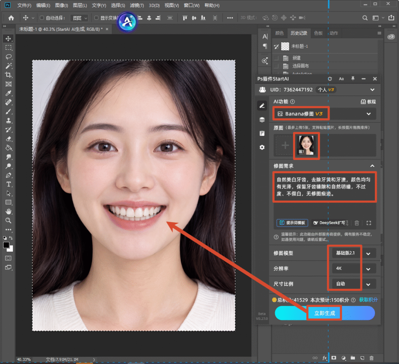This screenshot has width=399, height=364.
Task: Open the 窗口(W) menu
Action: 192,5
